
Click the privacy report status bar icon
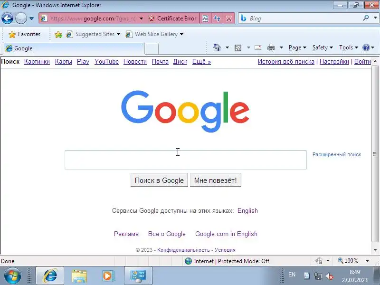[319, 261]
